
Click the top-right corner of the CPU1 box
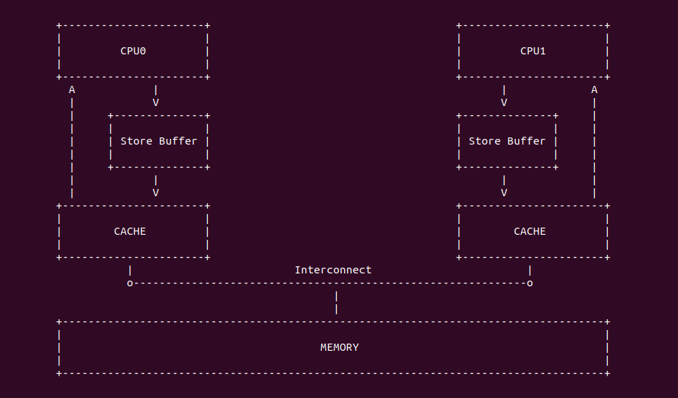coord(607,26)
